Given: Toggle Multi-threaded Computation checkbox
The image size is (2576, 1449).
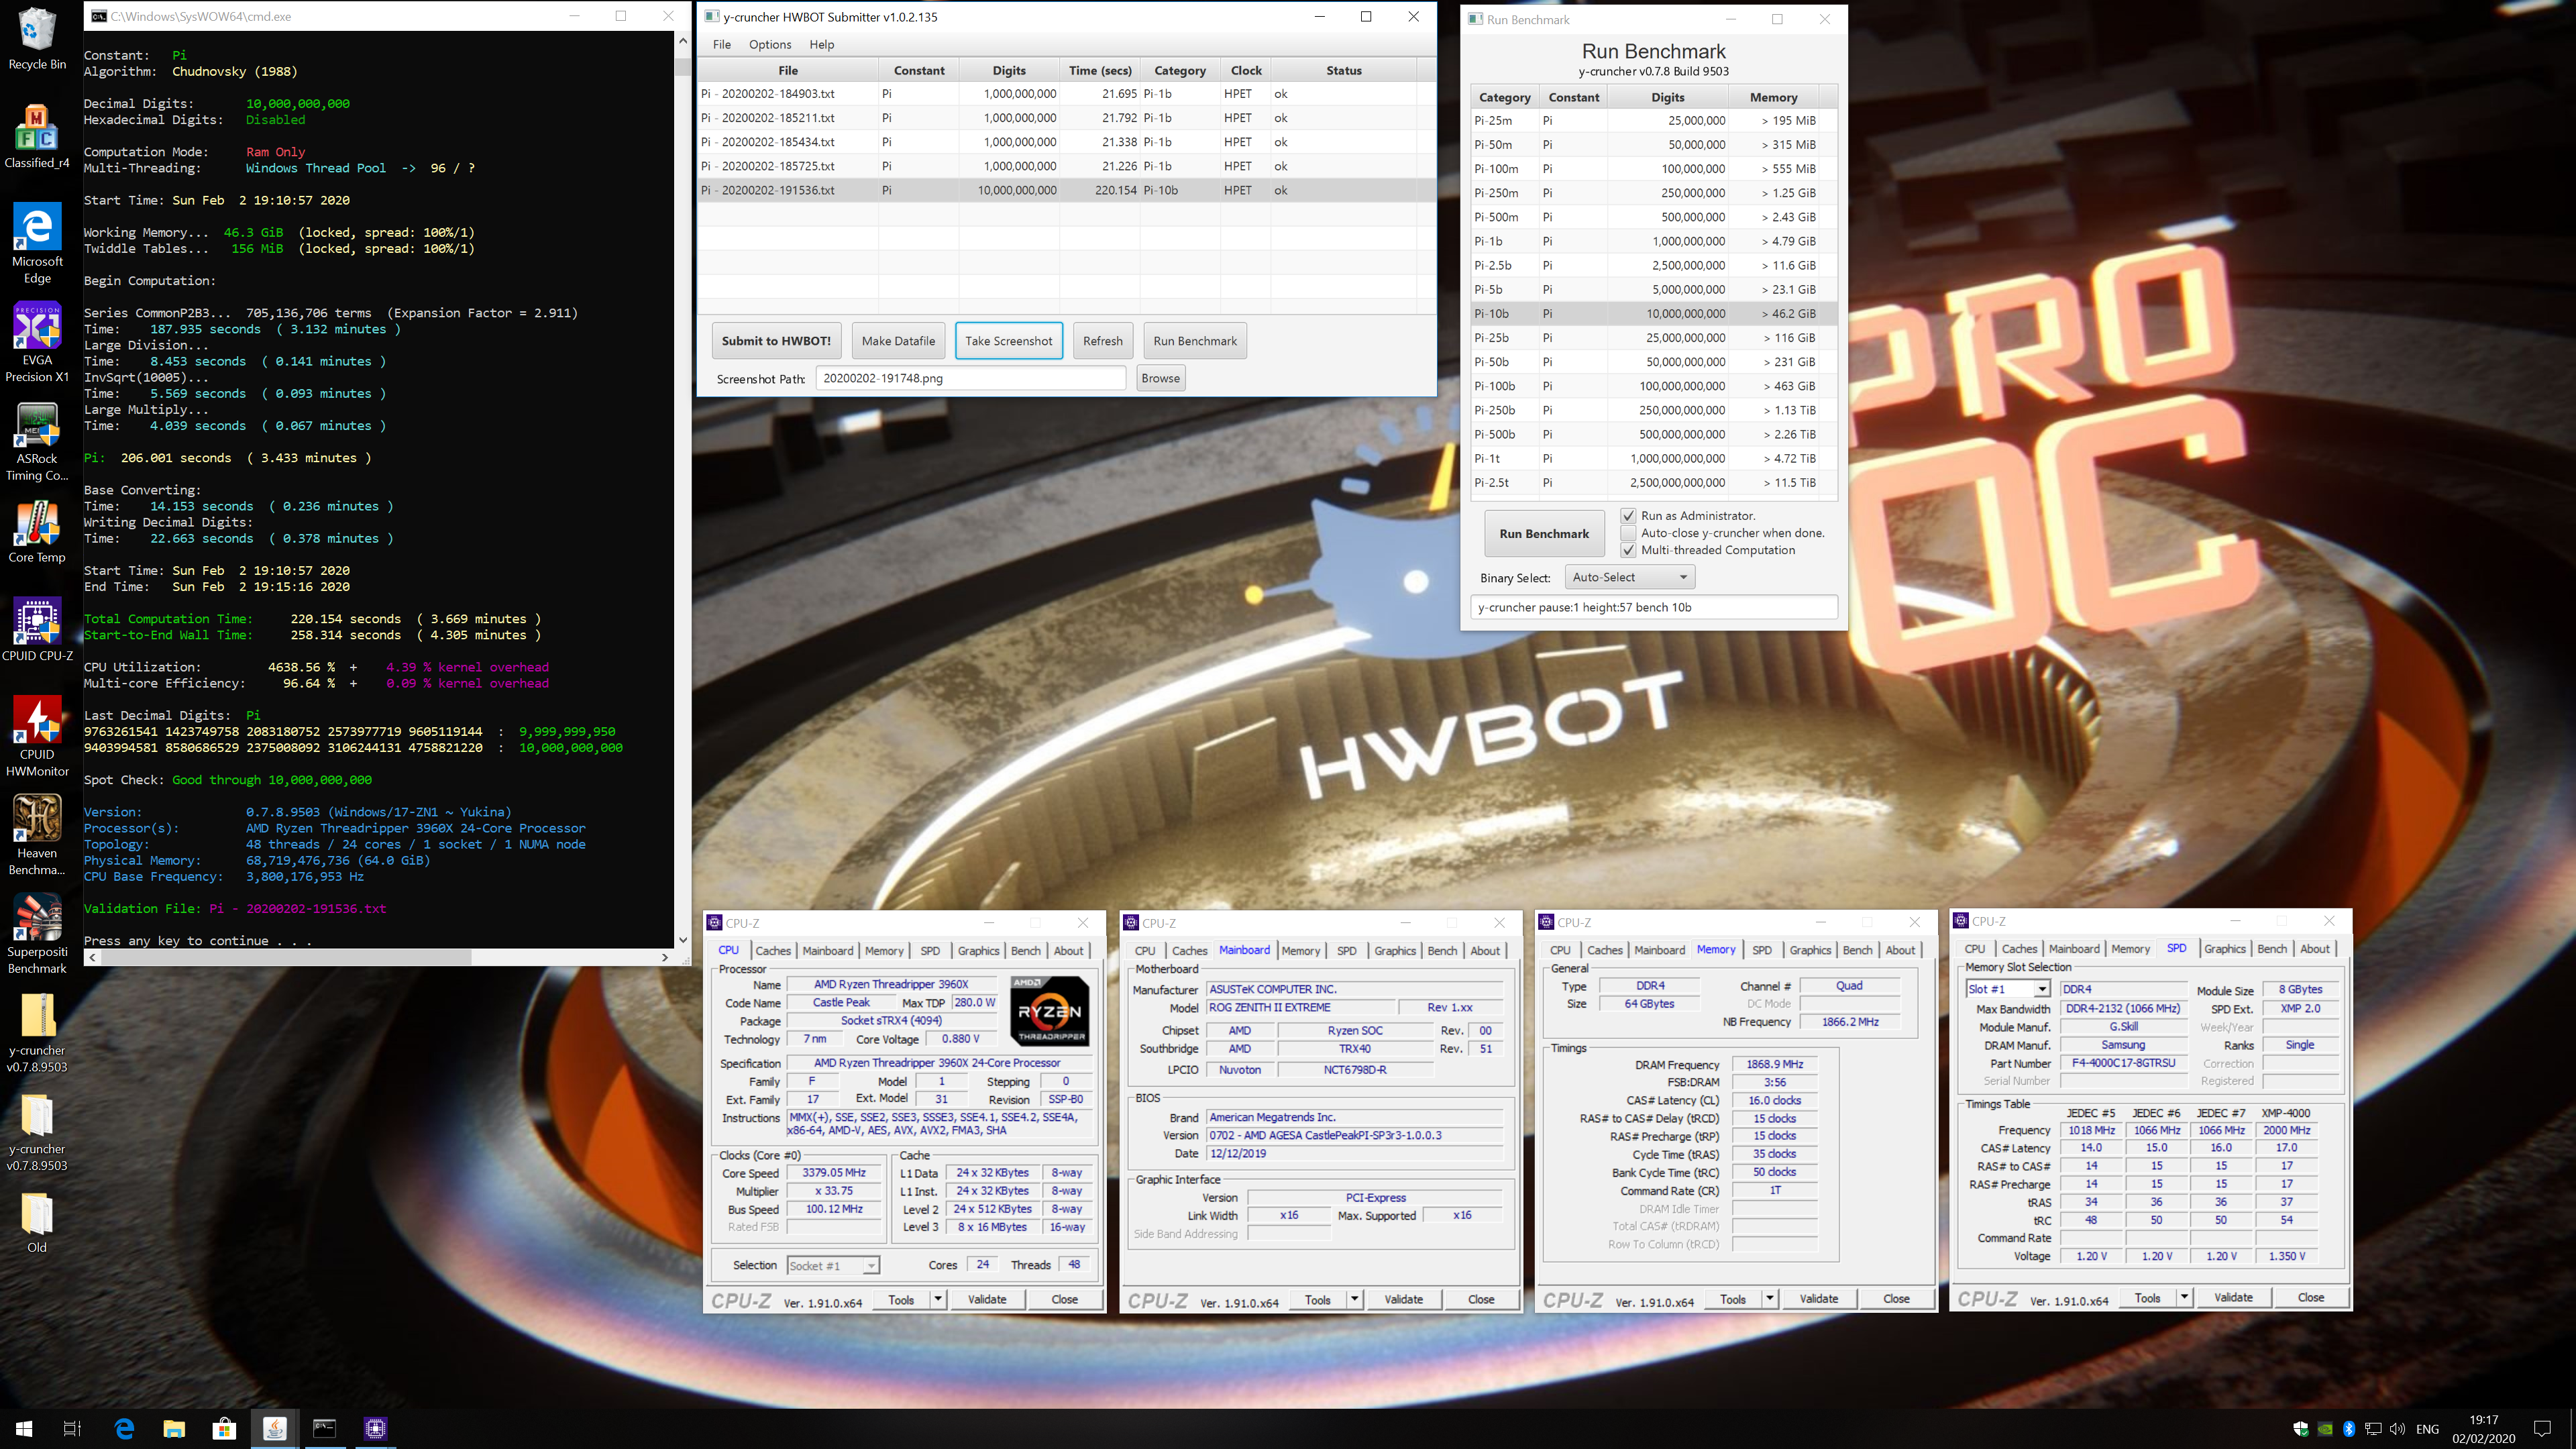Looking at the screenshot, I should pyautogui.click(x=1628, y=550).
